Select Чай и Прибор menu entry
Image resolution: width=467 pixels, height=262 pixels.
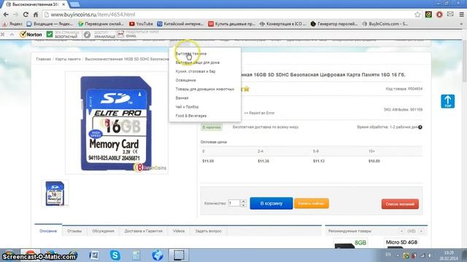point(187,107)
